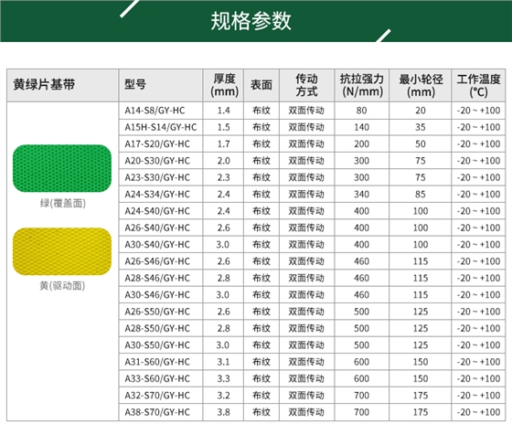Select model A32-S70/GY-HC
Image resolution: width=512 pixels, height=424 pixels.
click(157, 396)
